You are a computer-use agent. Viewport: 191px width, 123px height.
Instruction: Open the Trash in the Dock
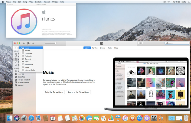tap(186, 118)
